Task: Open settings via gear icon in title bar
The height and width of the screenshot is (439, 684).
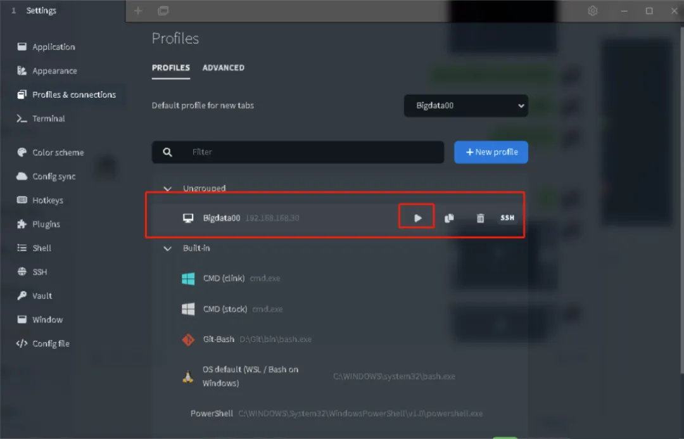Action: pyautogui.click(x=592, y=11)
